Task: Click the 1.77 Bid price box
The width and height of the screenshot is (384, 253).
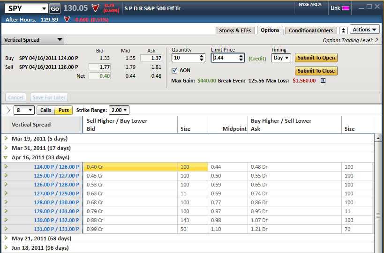Action: click(x=100, y=67)
